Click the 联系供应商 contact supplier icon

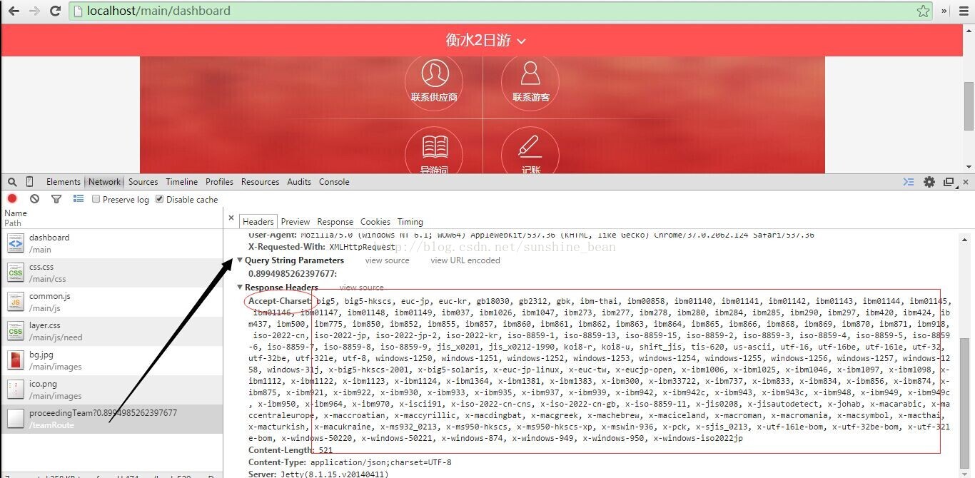click(x=435, y=81)
